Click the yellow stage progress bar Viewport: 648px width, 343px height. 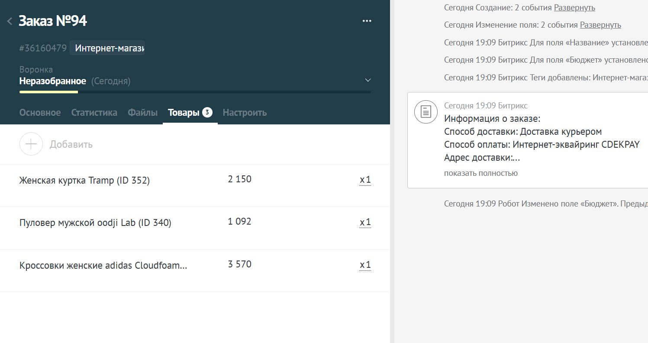point(49,92)
